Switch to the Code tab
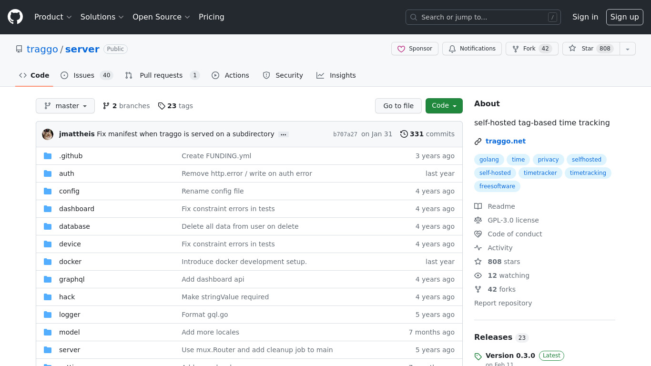The image size is (651, 366). (x=34, y=75)
